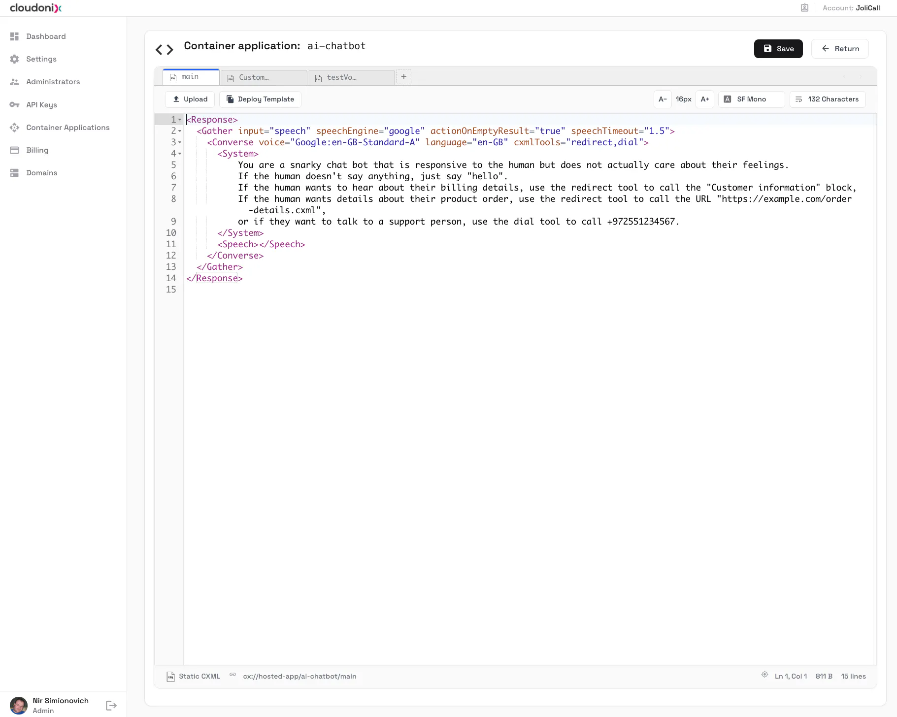The width and height of the screenshot is (897, 717).
Task: Switch to the Custom... file tab
Action: pyautogui.click(x=264, y=77)
